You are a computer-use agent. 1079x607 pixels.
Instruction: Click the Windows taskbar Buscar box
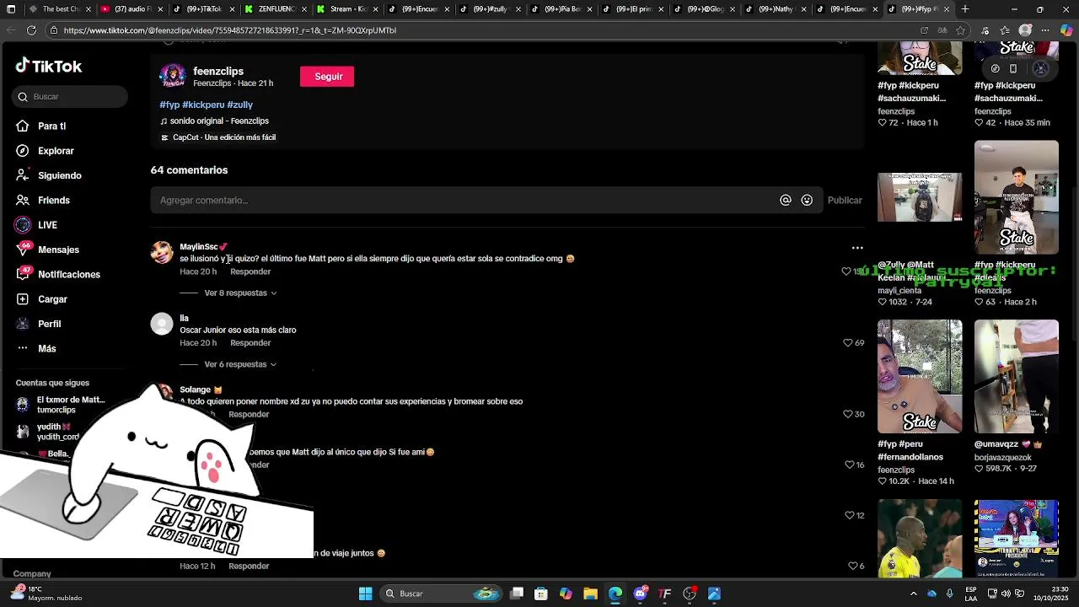click(440, 594)
